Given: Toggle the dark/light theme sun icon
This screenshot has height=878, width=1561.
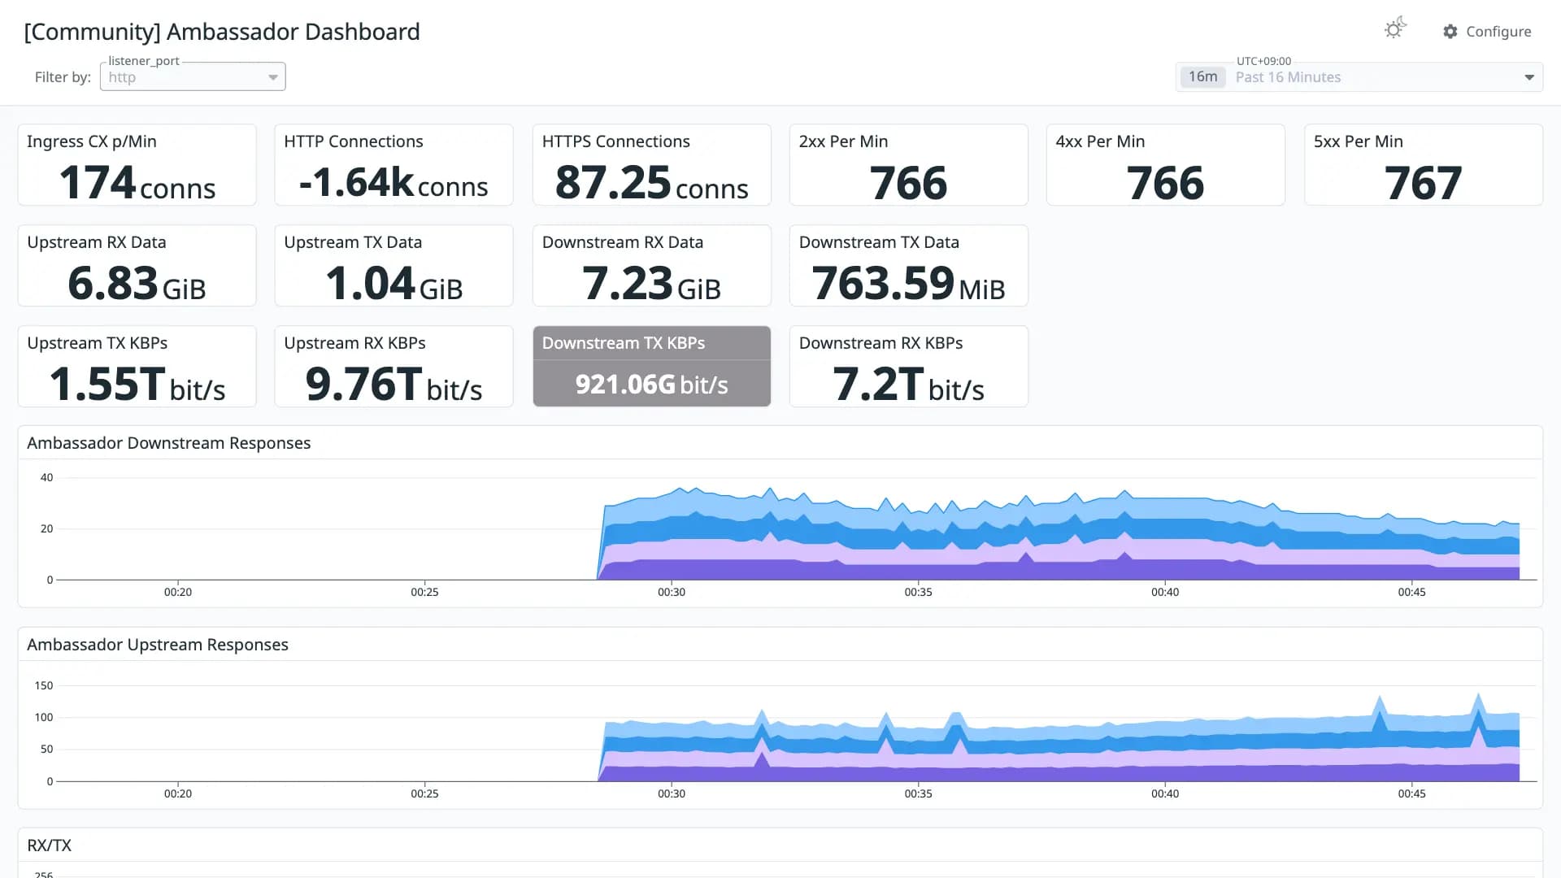Looking at the screenshot, I should (1395, 29).
